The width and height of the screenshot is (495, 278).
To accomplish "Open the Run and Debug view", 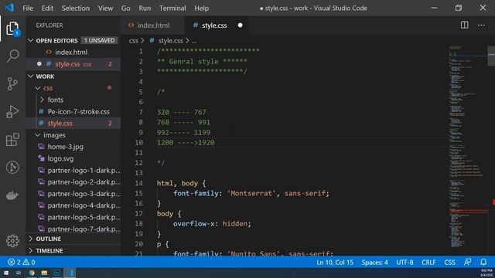I will tap(12, 111).
